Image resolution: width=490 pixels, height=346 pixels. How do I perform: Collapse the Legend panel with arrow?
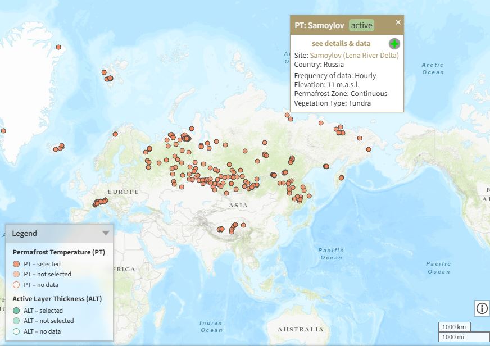pyautogui.click(x=105, y=233)
